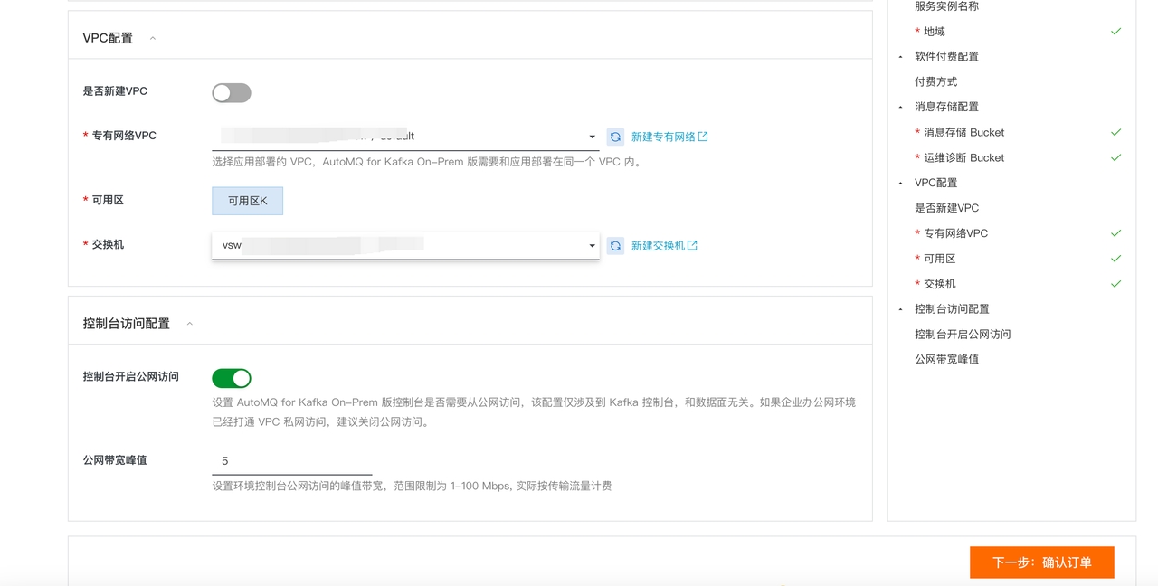The height and width of the screenshot is (586, 1158).
Task: Collapse 控制台访问配置 arrow in sidebar outline
Action: point(900,309)
